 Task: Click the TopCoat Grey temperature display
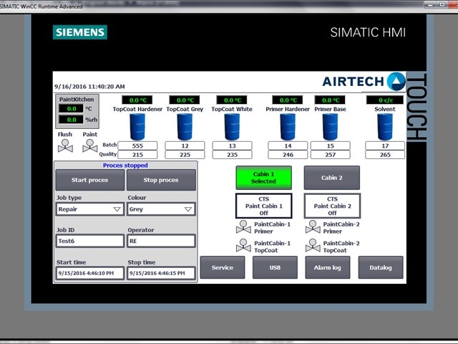(x=185, y=100)
